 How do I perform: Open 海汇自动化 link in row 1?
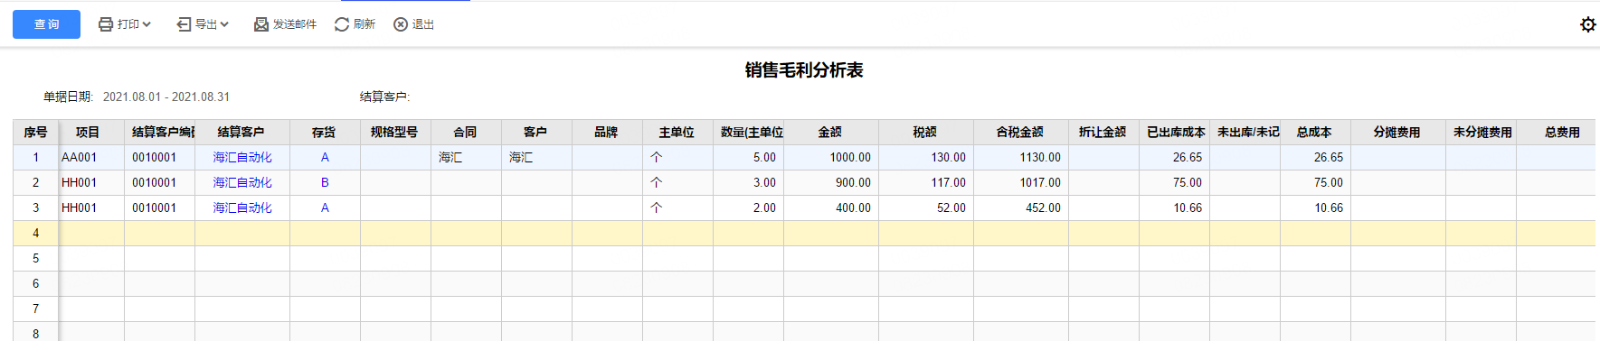point(242,157)
